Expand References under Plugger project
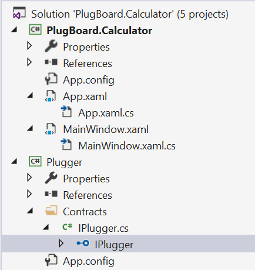Image resolution: width=255 pixels, height=270 pixels. point(29,194)
